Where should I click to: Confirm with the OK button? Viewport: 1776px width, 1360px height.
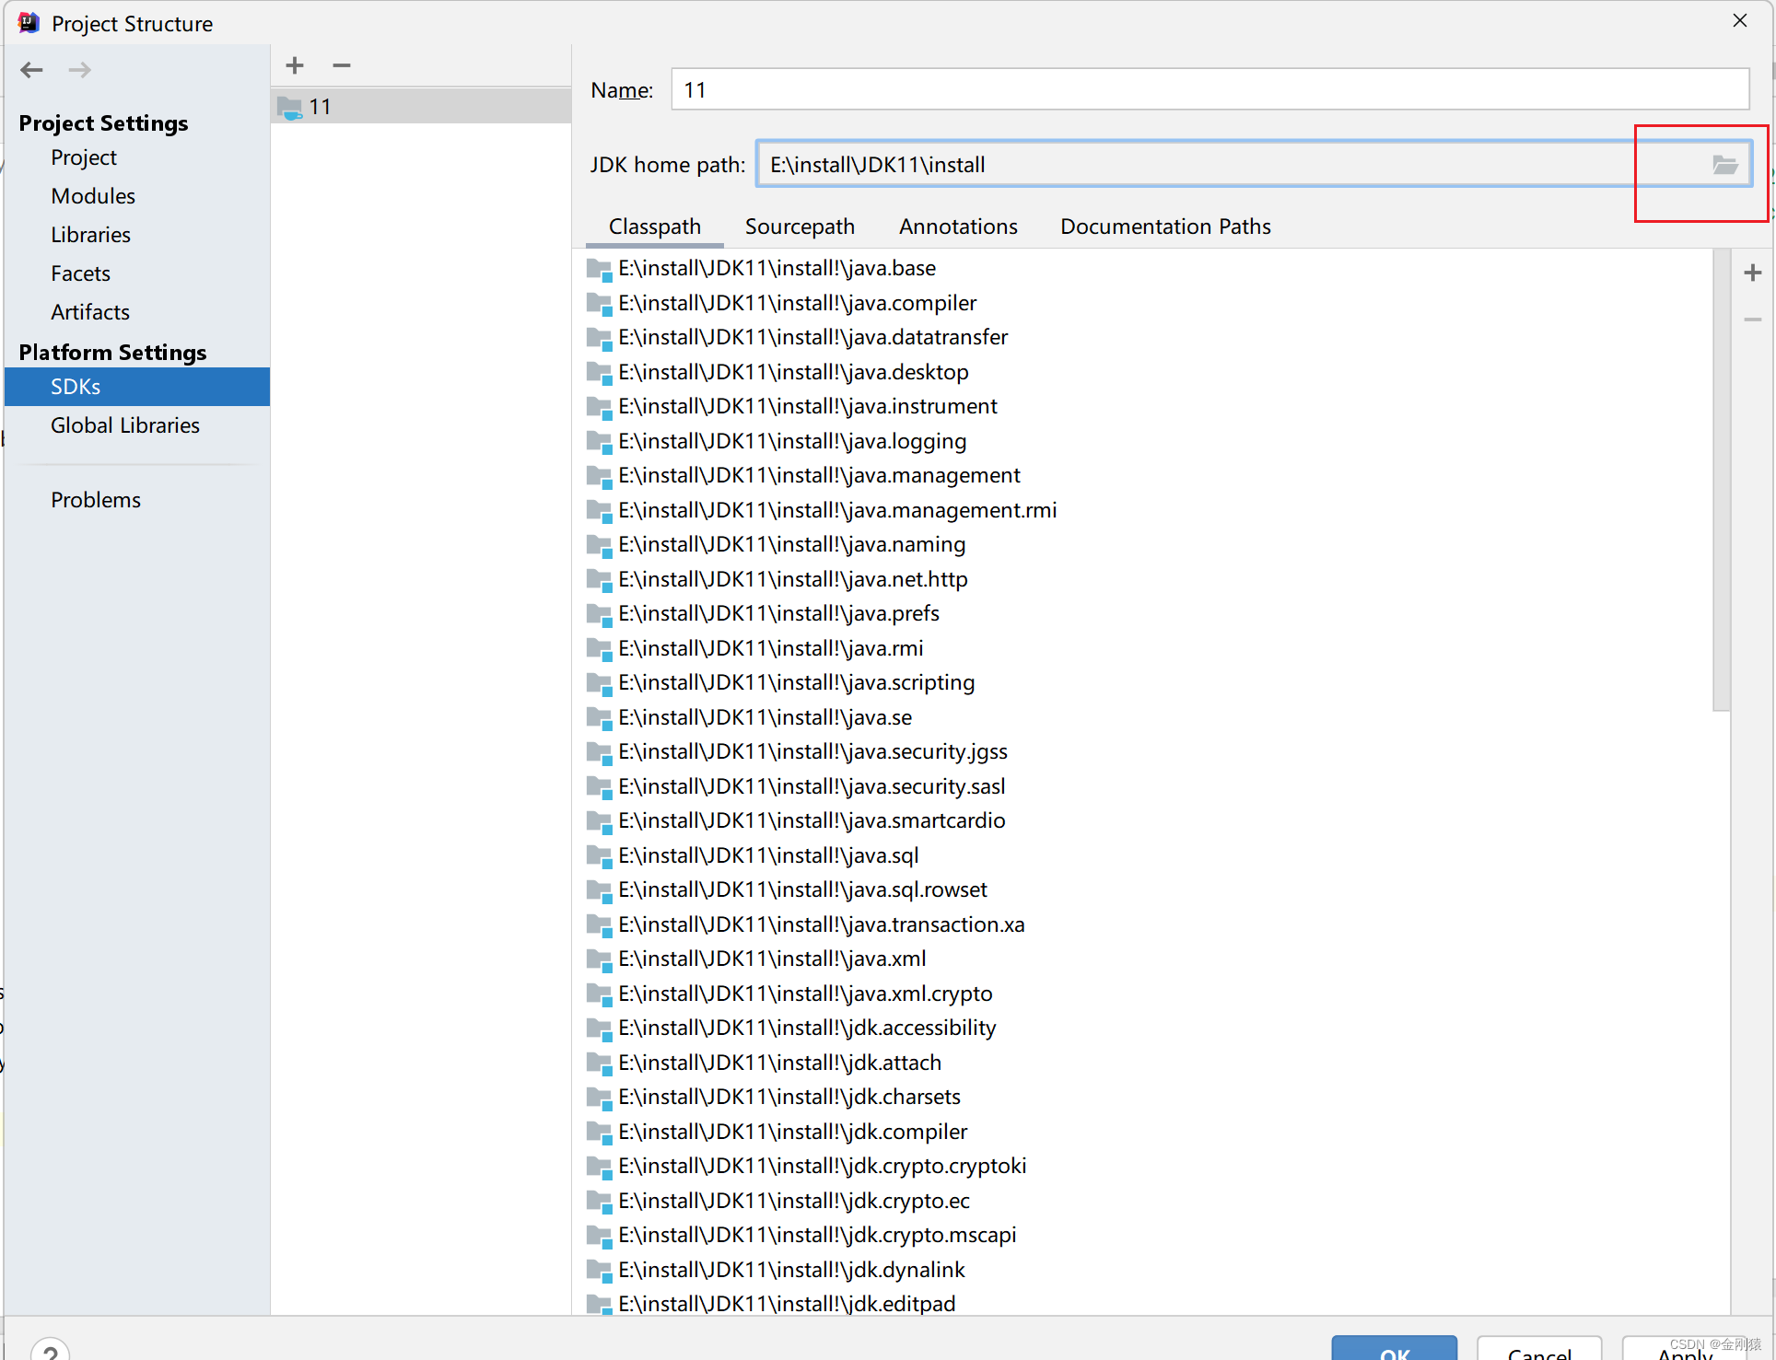(1395, 1348)
